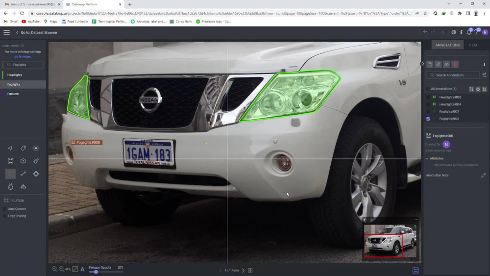Select the ellipse annotation tool
This screenshot has width=490, height=276.
(x=36, y=174)
